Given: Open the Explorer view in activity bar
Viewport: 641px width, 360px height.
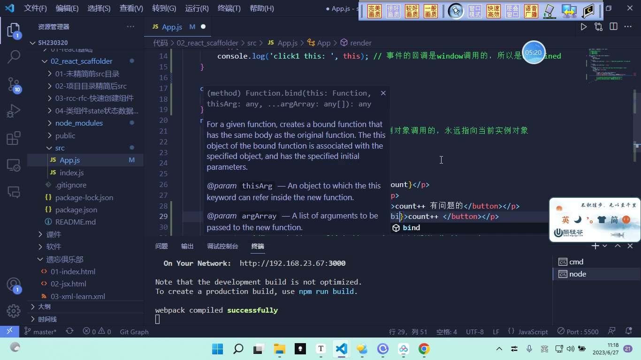Looking at the screenshot, I should (14, 31).
